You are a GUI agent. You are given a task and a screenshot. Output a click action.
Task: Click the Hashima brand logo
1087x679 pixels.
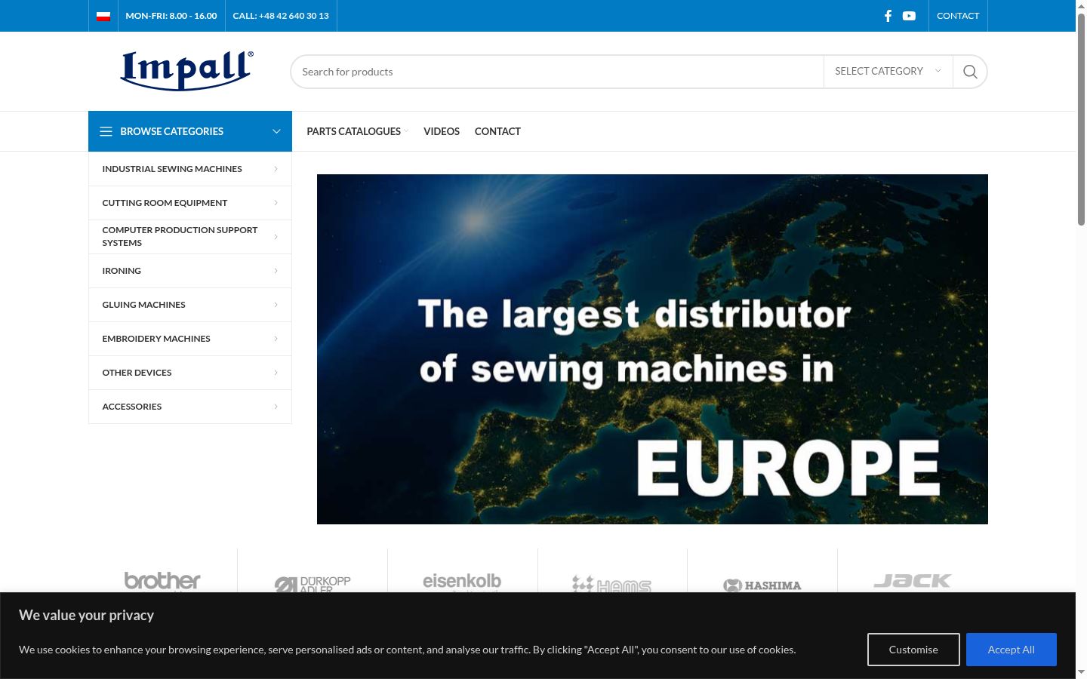[762, 585]
